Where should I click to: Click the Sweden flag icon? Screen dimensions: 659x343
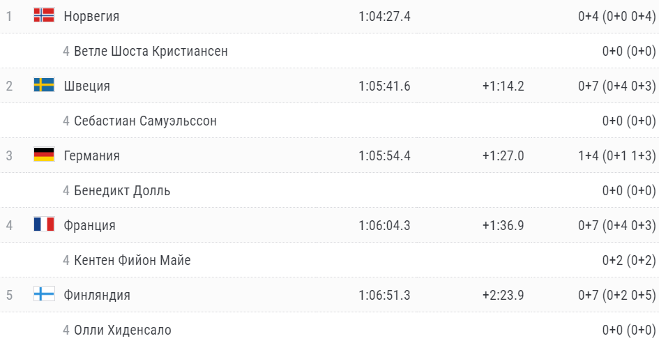coord(44,85)
